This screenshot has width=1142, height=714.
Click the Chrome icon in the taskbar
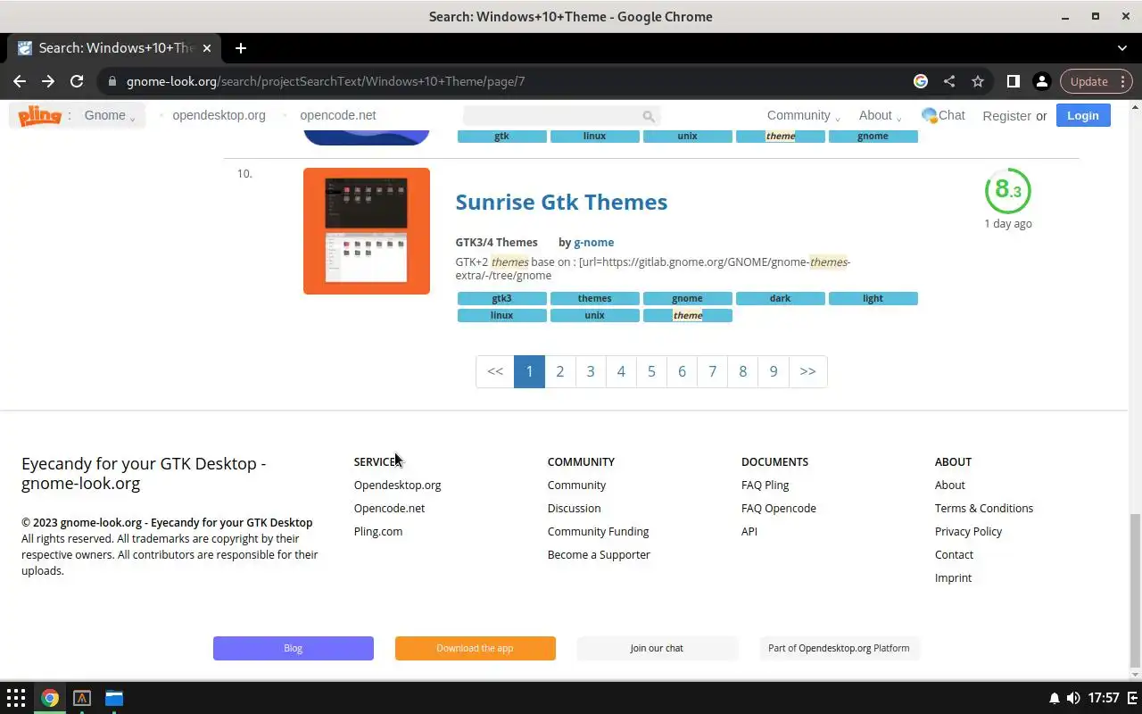click(50, 698)
